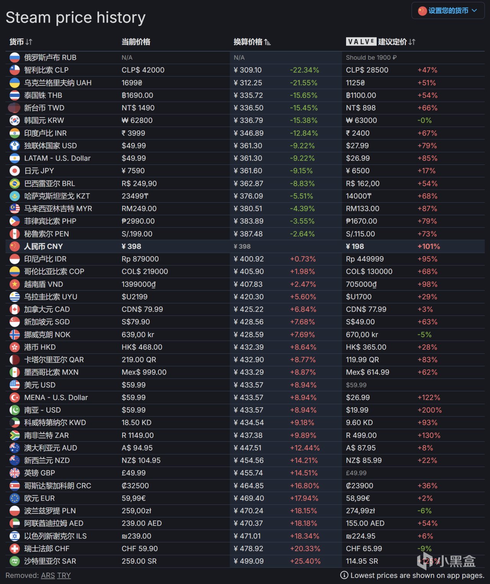Click the Canadian Dollar flag icon
Image resolution: width=490 pixels, height=584 pixels.
[15, 309]
